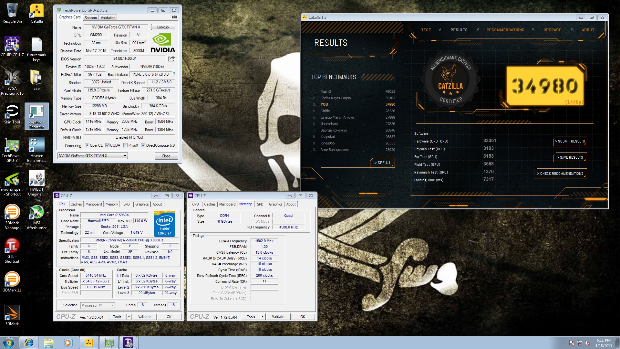The width and height of the screenshot is (620, 349).
Task: Click OK button in right CPU-Z
Action: point(303,317)
